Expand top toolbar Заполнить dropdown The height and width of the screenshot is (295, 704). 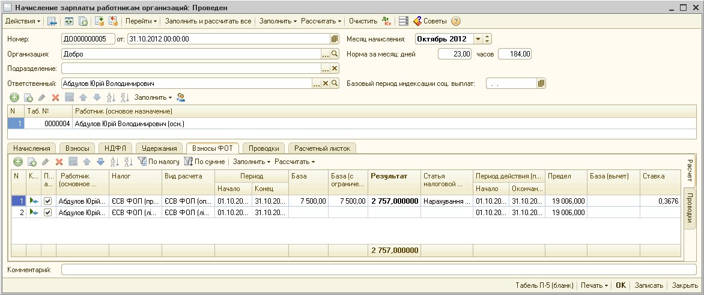(278, 21)
